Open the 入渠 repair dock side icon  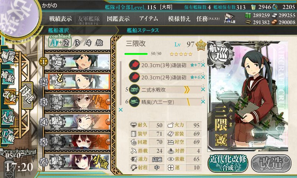pos(8,117)
